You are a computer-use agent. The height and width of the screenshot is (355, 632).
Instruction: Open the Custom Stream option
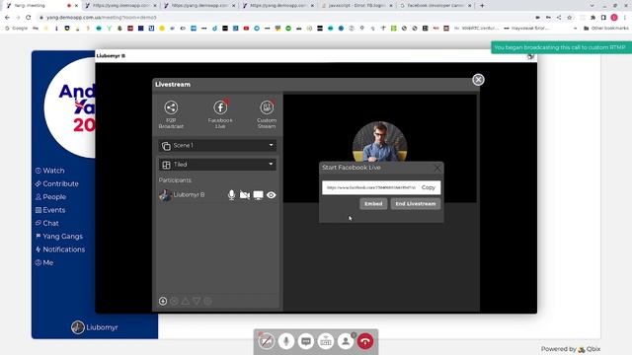(x=267, y=114)
